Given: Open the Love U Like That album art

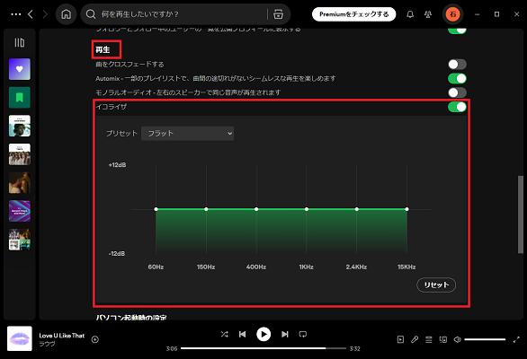Looking at the screenshot, I should coord(20,338).
